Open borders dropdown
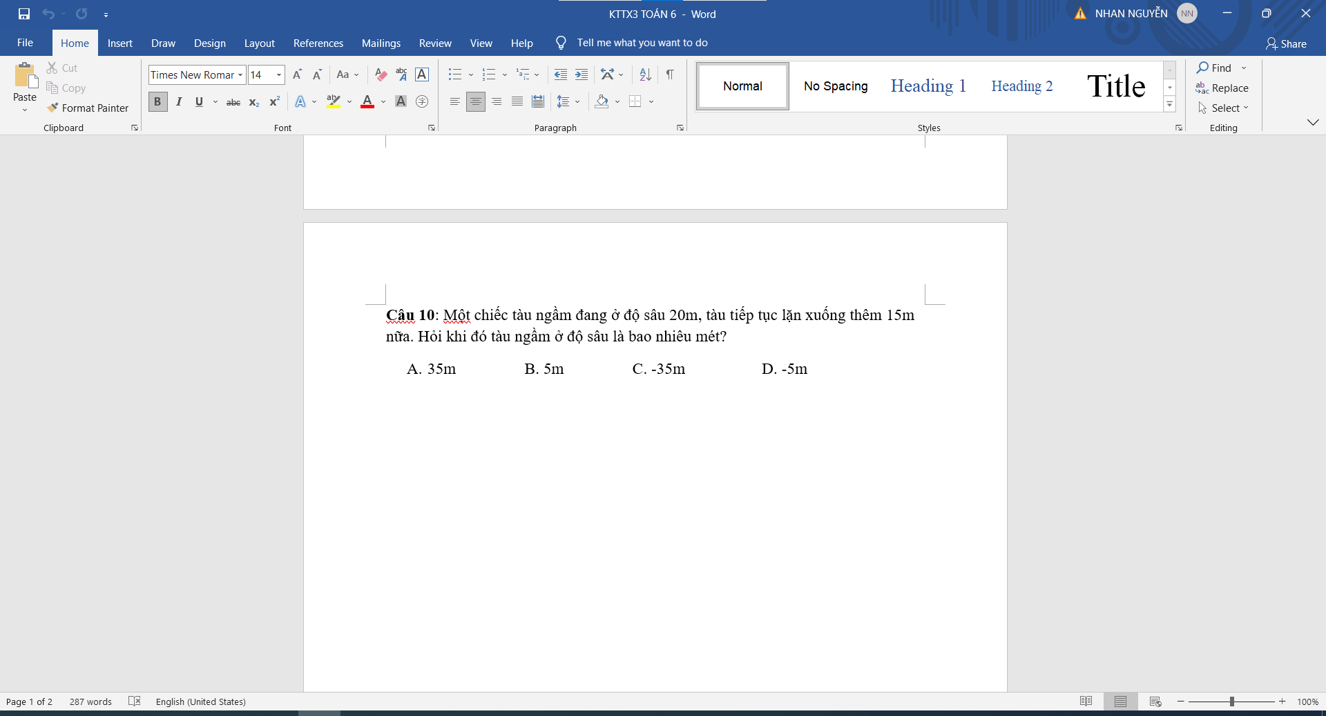 [x=651, y=101]
